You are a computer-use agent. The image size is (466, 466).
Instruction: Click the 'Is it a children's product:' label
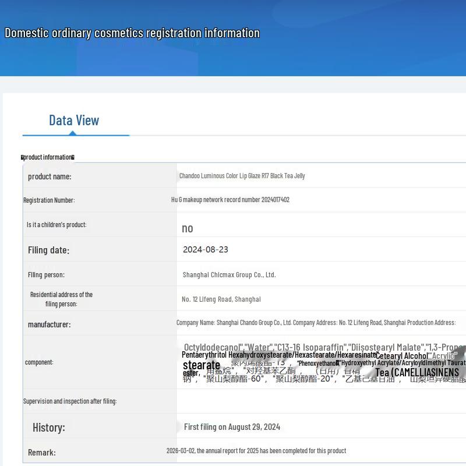(x=57, y=225)
